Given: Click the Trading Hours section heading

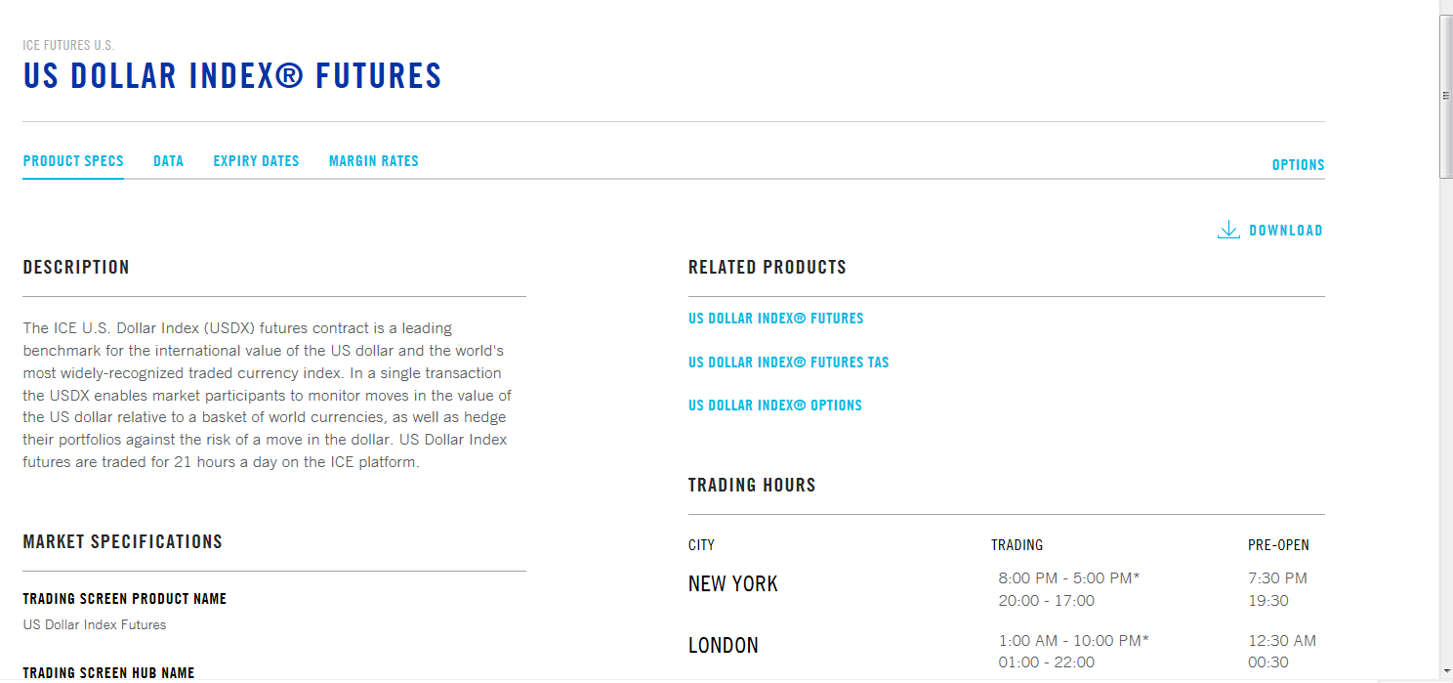Looking at the screenshot, I should [x=752, y=486].
